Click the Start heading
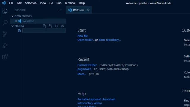The height and width of the screenshot is (107, 190). point(82,30)
